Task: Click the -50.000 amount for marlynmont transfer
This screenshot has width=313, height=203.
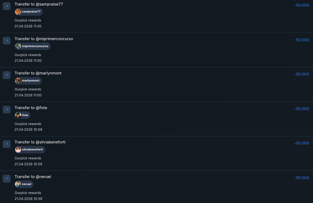Action: 302,74
